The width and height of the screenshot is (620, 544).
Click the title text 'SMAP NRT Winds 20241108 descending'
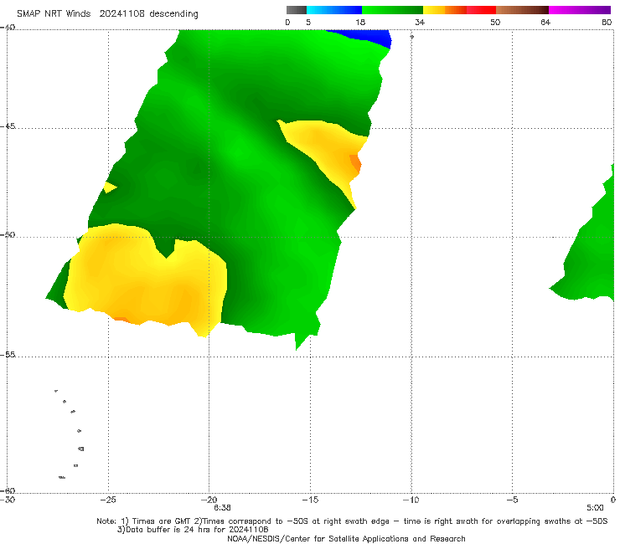107,13
